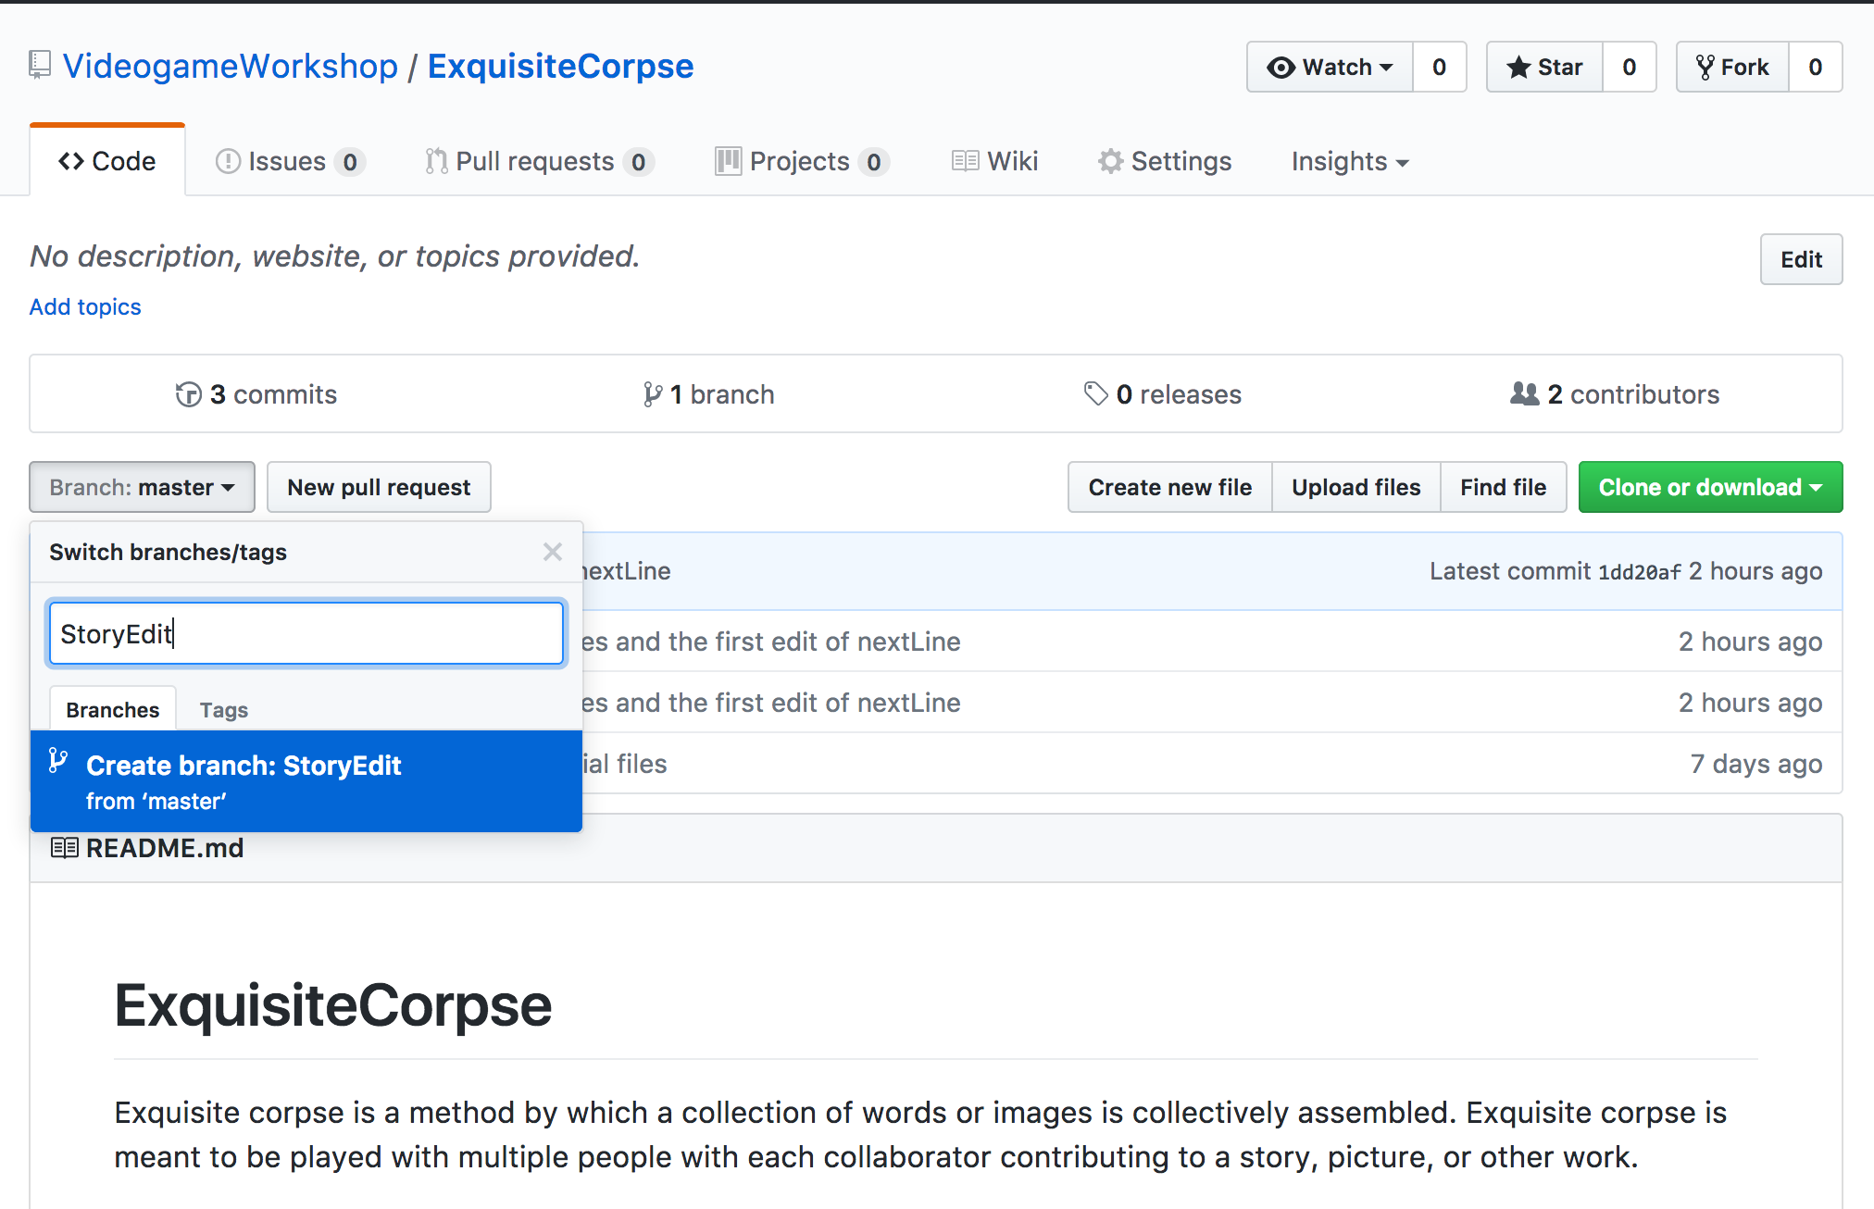Image resolution: width=1874 pixels, height=1209 pixels.
Task: Click the Projects board icon
Action: [x=728, y=161]
